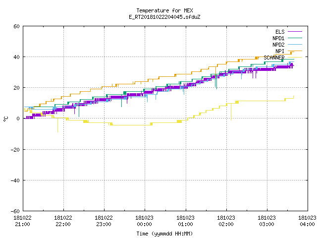The height and width of the screenshot is (238, 317).
Task: Click the x-axis label '181023 00:00'
Action: (x=144, y=221)
